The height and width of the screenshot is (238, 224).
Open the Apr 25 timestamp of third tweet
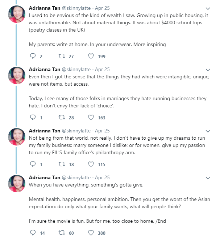tap(102, 131)
